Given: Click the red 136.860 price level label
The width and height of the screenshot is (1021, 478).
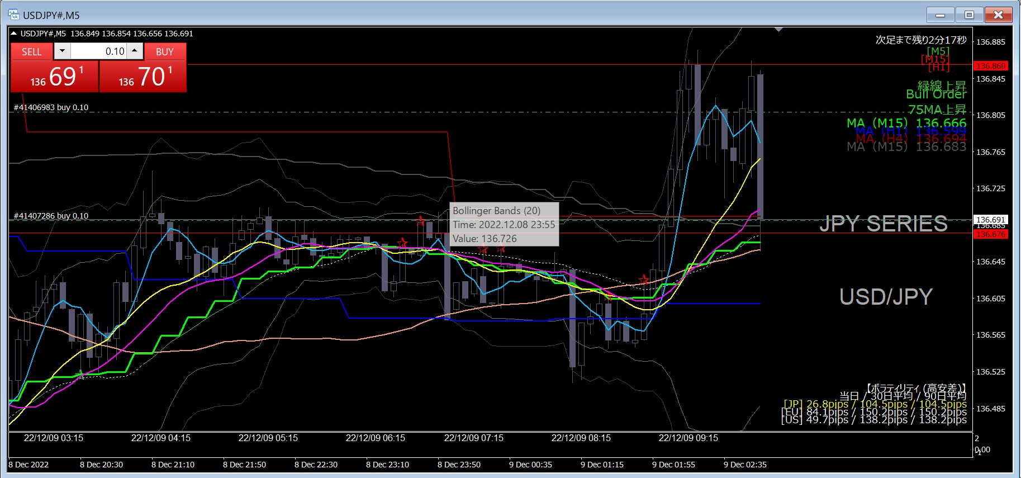Looking at the screenshot, I should tap(990, 66).
